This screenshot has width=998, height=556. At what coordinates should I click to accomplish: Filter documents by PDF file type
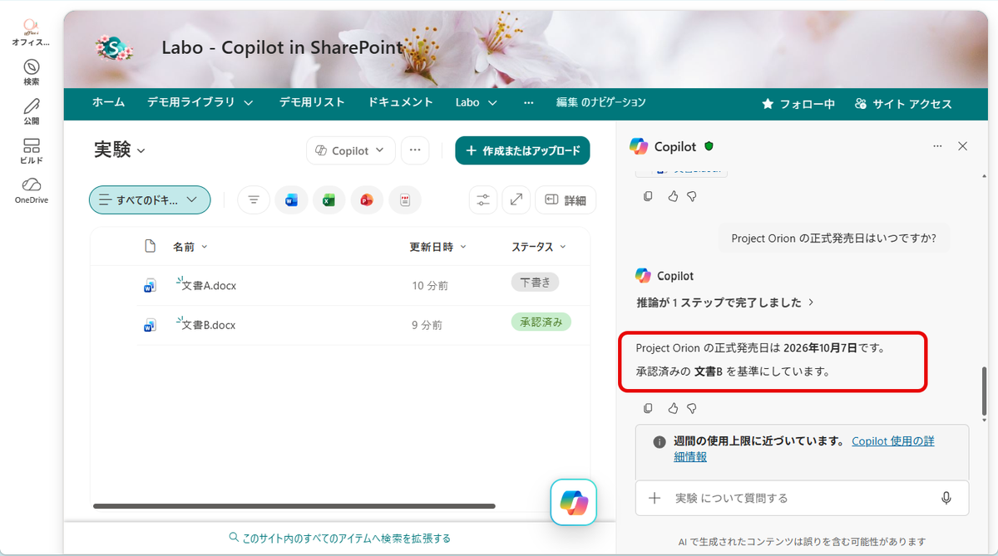pyautogui.click(x=405, y=199)
